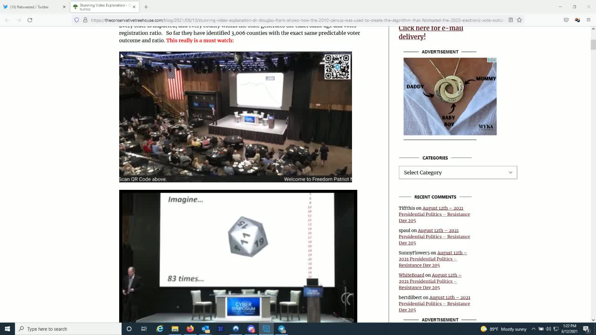
Task: Open the Firefox application menu
Action: [589, 20]
